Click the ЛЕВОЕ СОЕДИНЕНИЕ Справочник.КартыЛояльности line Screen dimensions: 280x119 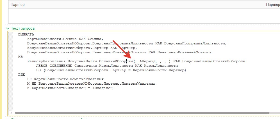point(107,66)
